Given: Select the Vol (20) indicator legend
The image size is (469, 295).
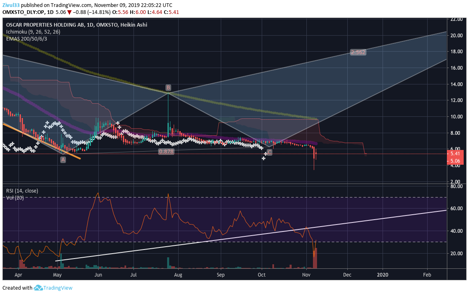Looking at the screenshot, I should [15, 197].
